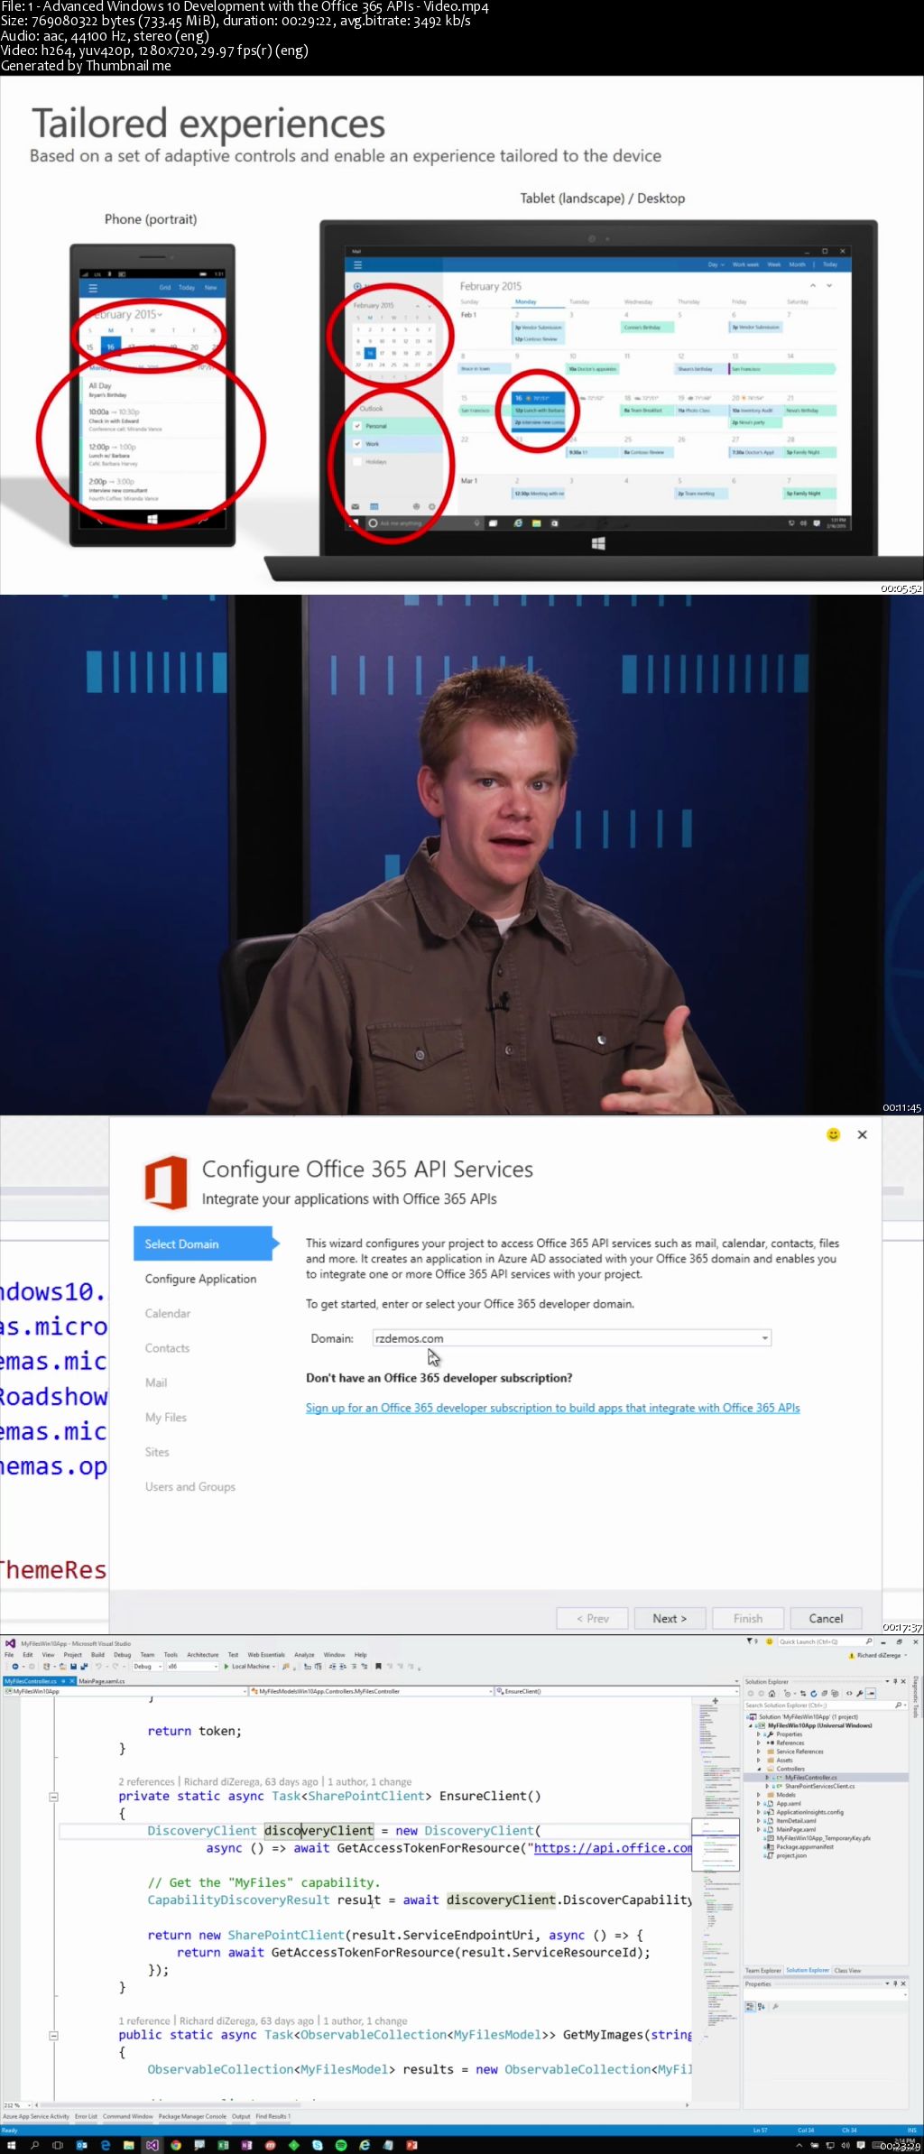Open Excel from the taskbar
Image resolution: width=924 pixels, height=2154 pixels.
(x=223, y=2145)
